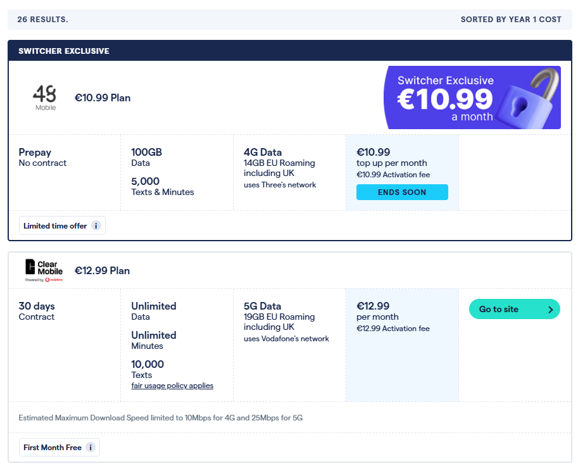This screenshot has height=466, width=578.
Task: Click the 26 Results text
Action: click(43, 20)
